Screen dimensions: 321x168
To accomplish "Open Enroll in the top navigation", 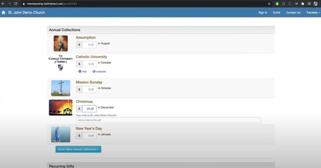I will 277,13.
